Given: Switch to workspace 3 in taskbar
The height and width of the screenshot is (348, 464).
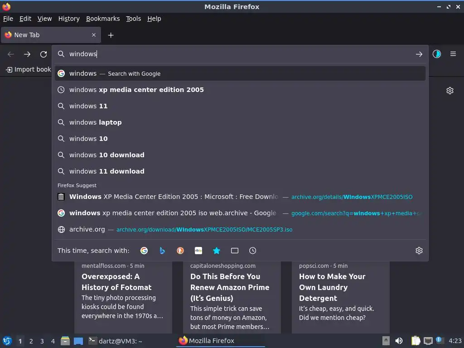Looking at the screenshot, I should (x=42, y=341).
